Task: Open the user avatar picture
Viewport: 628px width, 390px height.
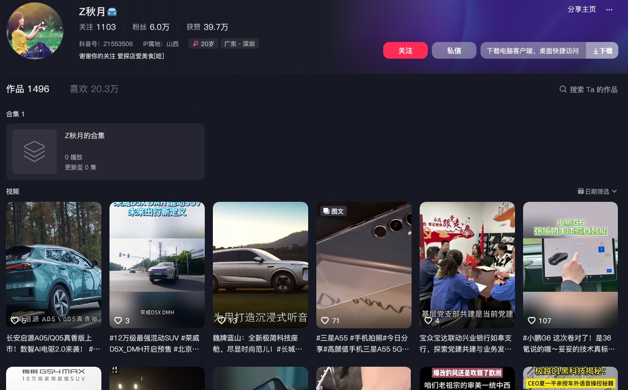Action: (35, 31)
